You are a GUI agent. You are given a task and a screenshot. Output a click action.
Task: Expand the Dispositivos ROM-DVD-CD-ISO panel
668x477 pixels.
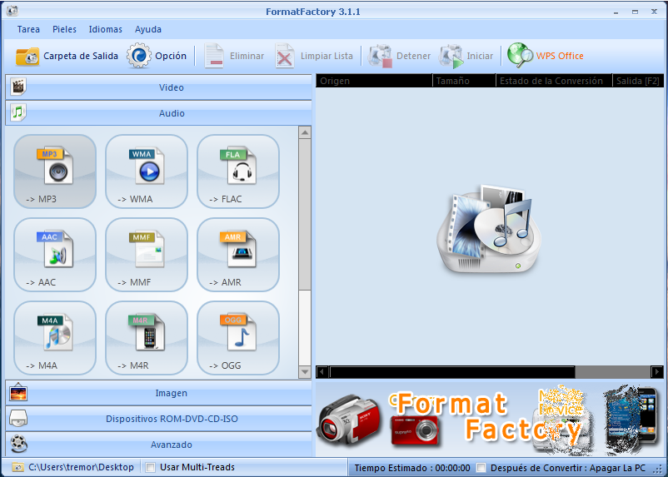pyautogui.click(x=158, y=419)
